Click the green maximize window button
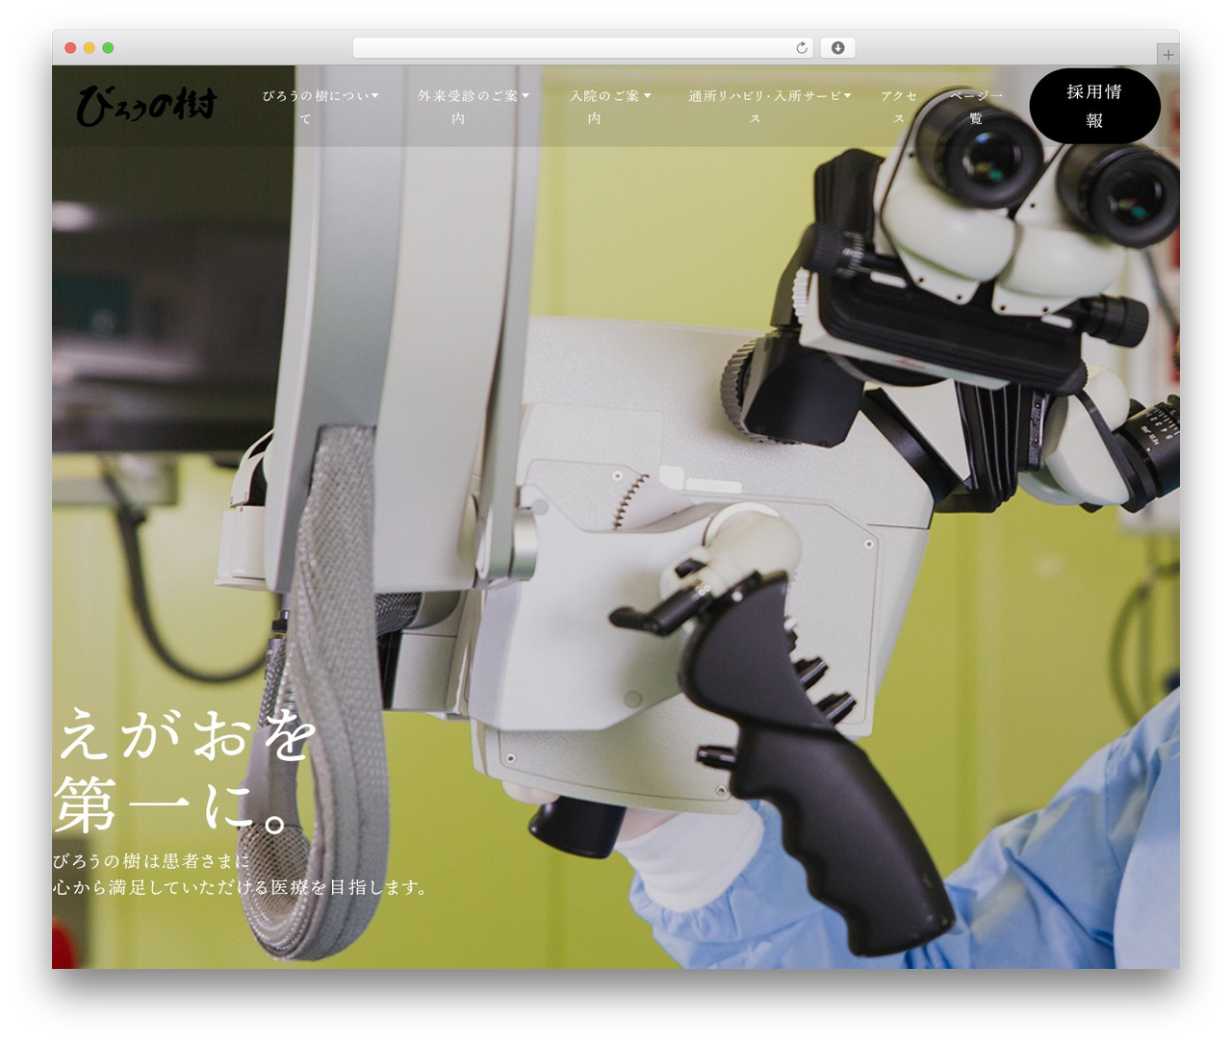Screen dimensions: 1232x1043 point(108,47)
